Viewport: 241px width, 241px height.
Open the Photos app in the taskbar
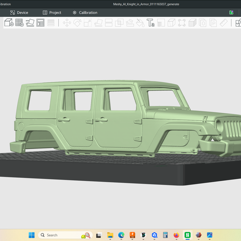point(210,235)
